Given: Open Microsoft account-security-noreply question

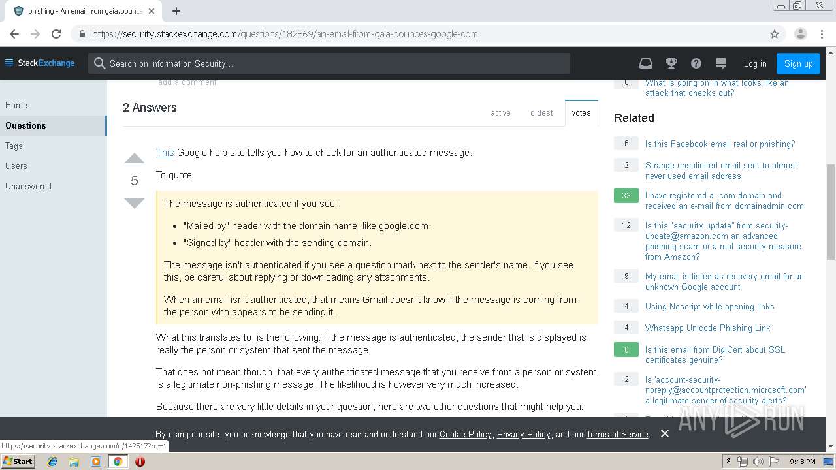Looking at the screenshot, I should pyautogui.click(x=726, y=390).
